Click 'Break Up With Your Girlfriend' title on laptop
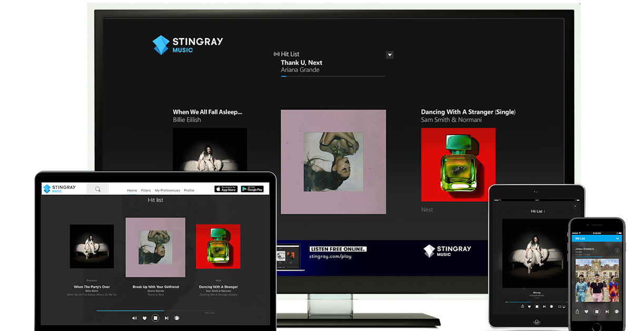The width and height of the screenshot is (632, 331). 155,287
